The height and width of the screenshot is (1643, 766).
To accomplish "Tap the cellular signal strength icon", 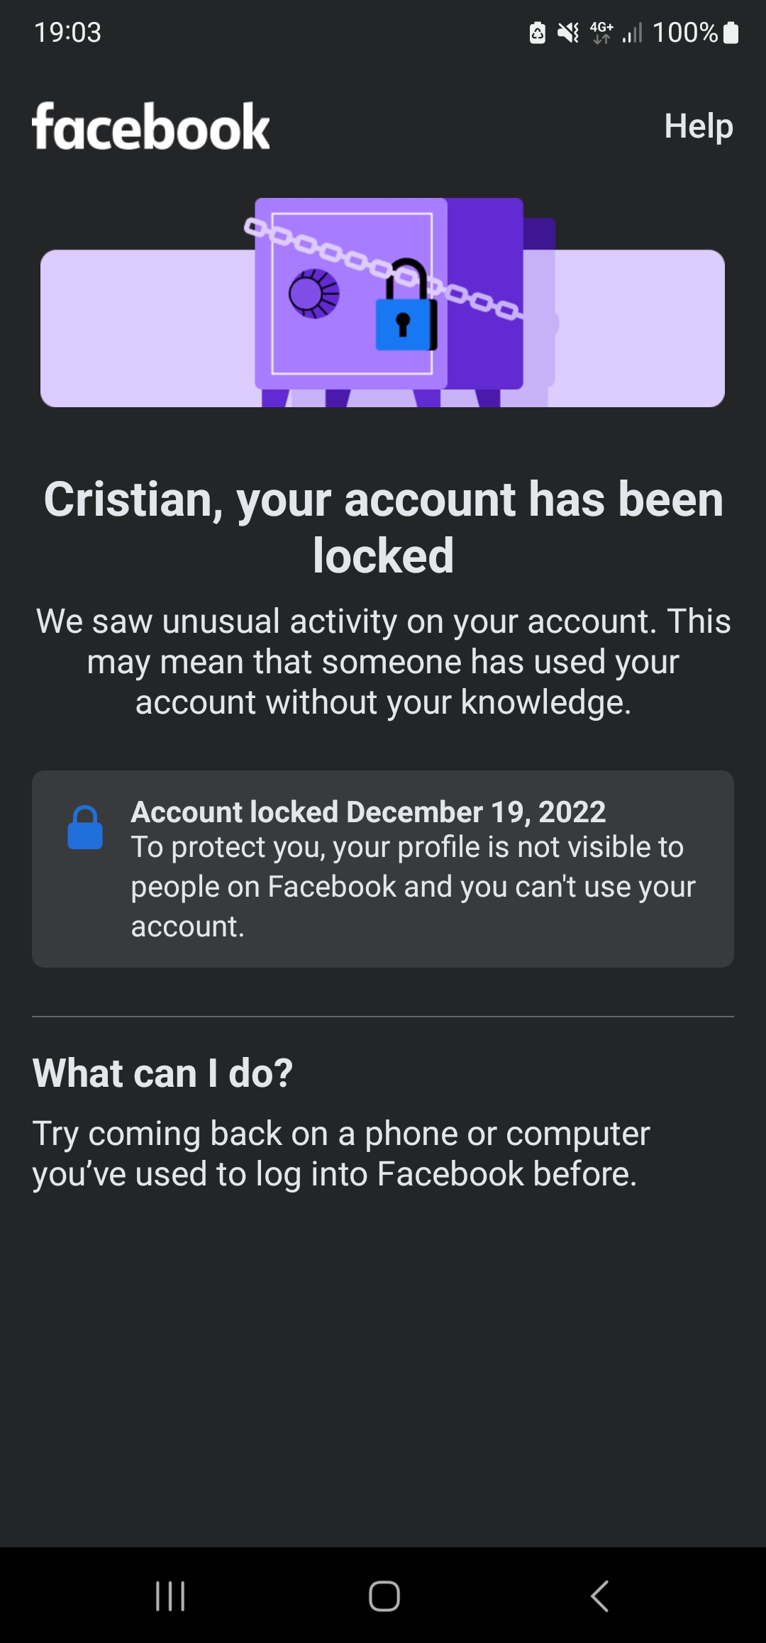I will pos(630,31).
